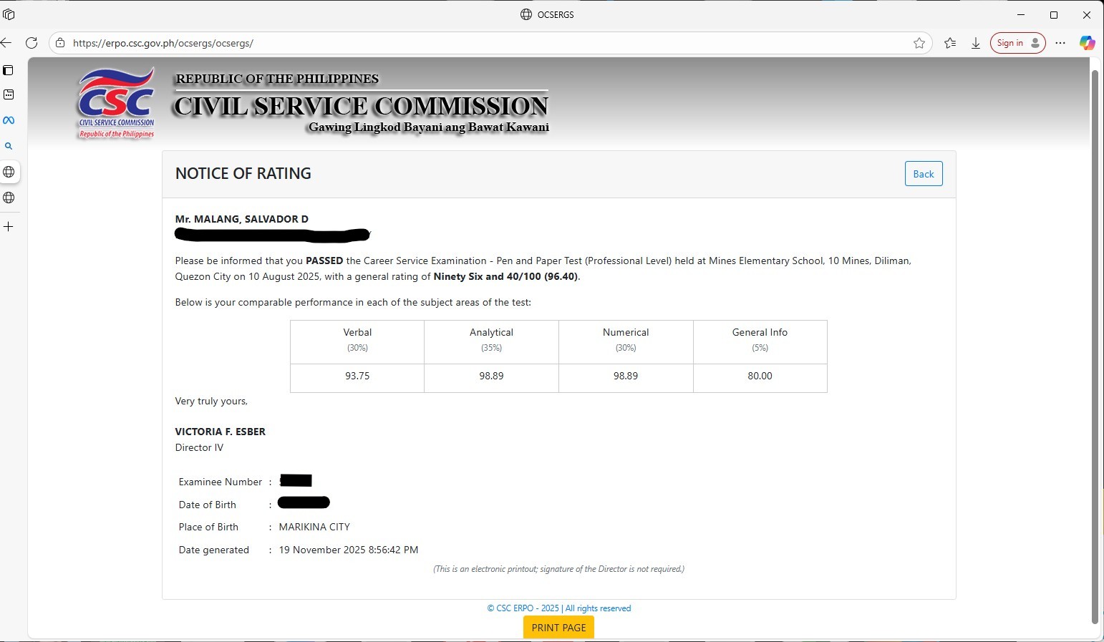Click the CSC logo in the page header
The image size is (1104, 642).
point(117,103)
